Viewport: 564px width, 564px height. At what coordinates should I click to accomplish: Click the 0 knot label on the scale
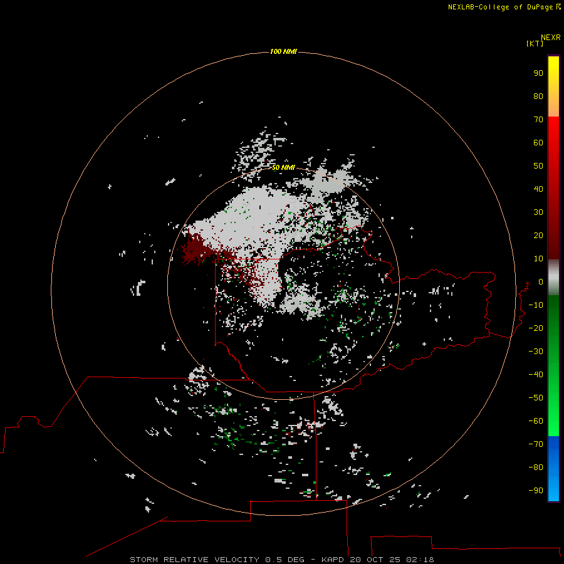tap(541, 281)
